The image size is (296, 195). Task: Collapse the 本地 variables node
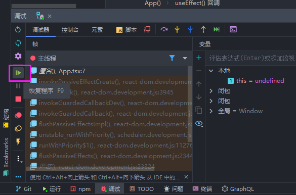point(211,71)
